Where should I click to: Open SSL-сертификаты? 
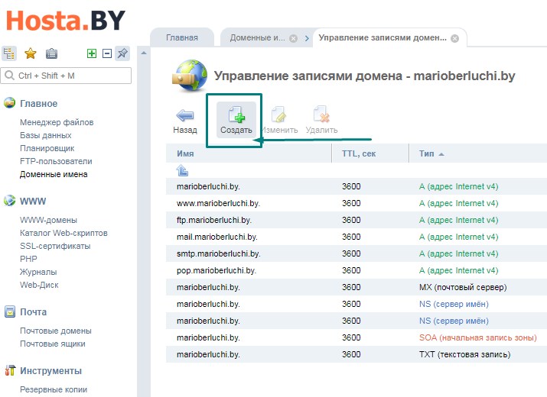coord(55,246)
